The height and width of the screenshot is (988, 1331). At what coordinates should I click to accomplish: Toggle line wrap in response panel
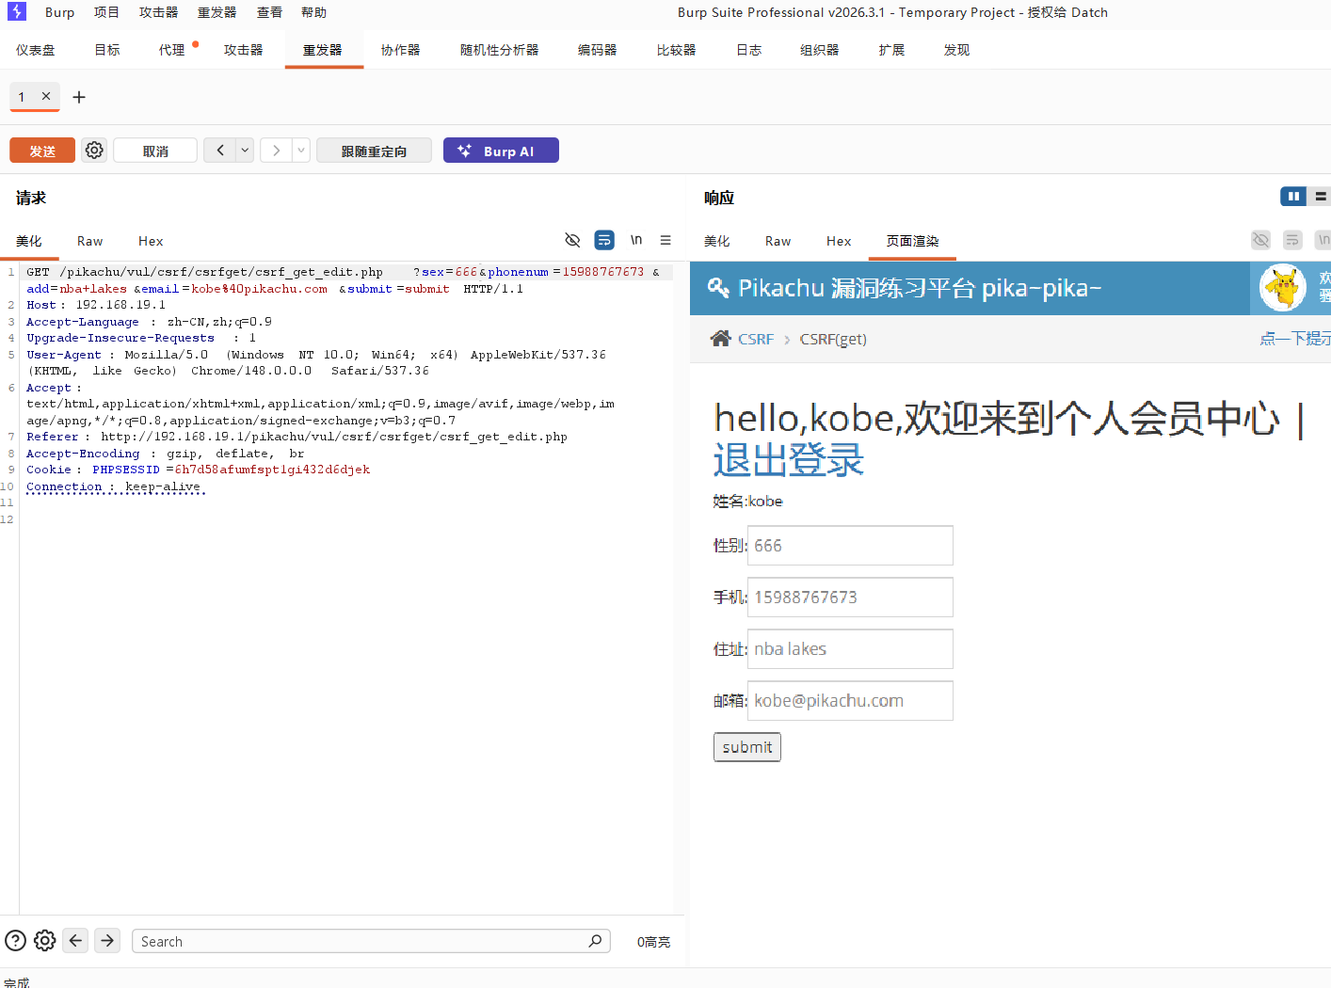pyautogui.click(x=1292, y=240)
